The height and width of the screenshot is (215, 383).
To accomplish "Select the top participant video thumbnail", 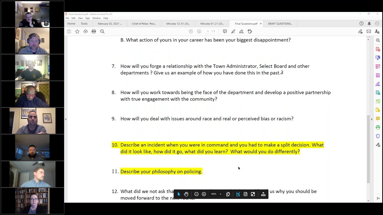I will (x=32, y=14).
